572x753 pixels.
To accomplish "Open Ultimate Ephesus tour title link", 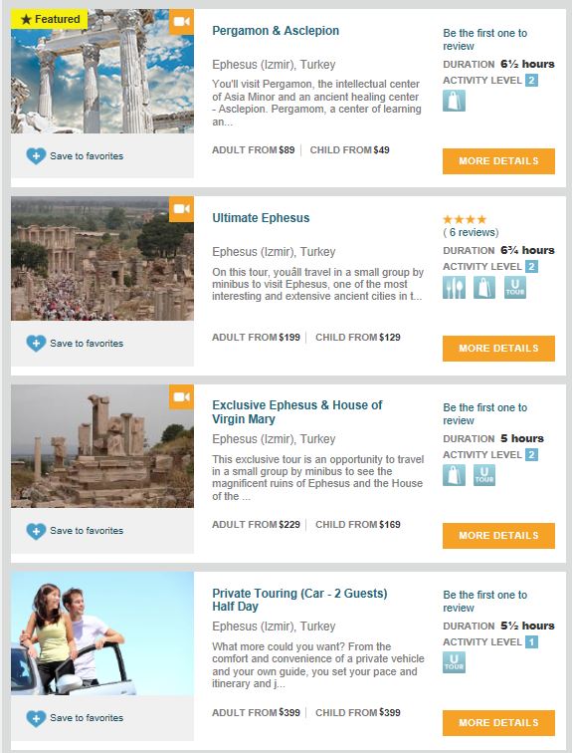I will point(261,218).
